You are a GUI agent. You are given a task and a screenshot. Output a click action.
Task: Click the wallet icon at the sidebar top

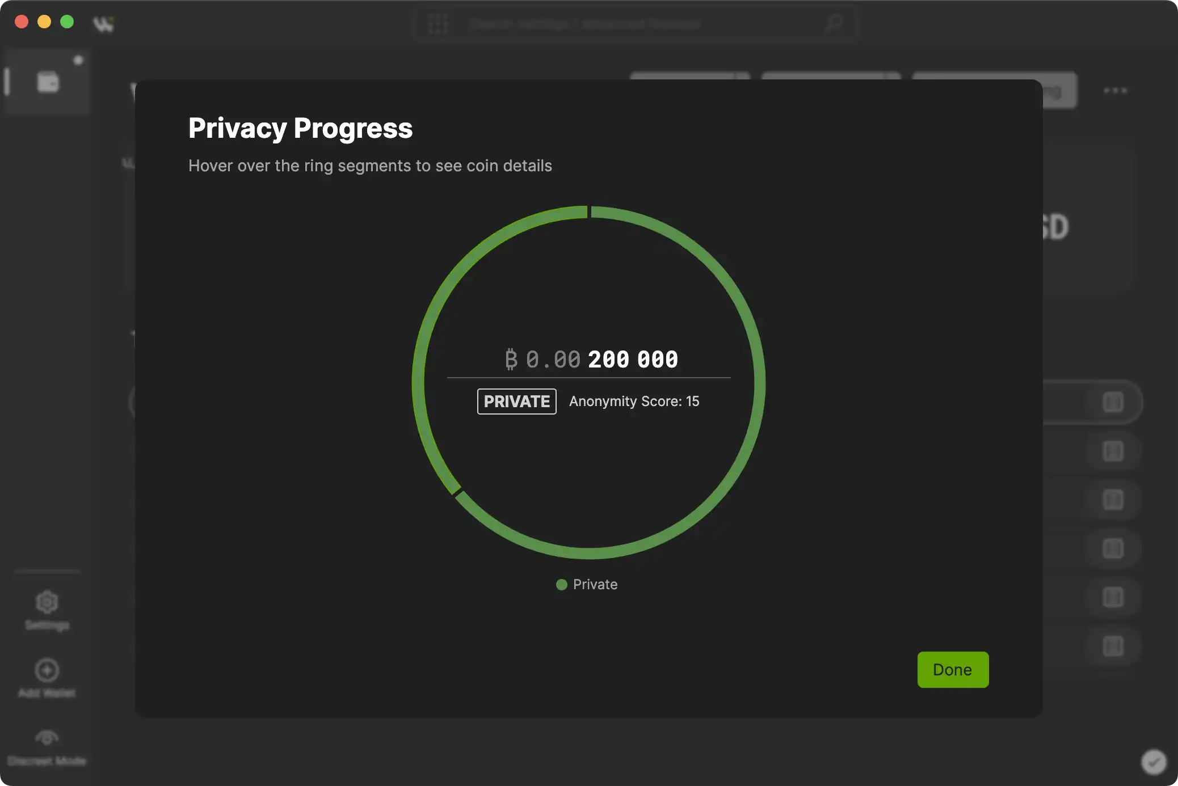47,82
